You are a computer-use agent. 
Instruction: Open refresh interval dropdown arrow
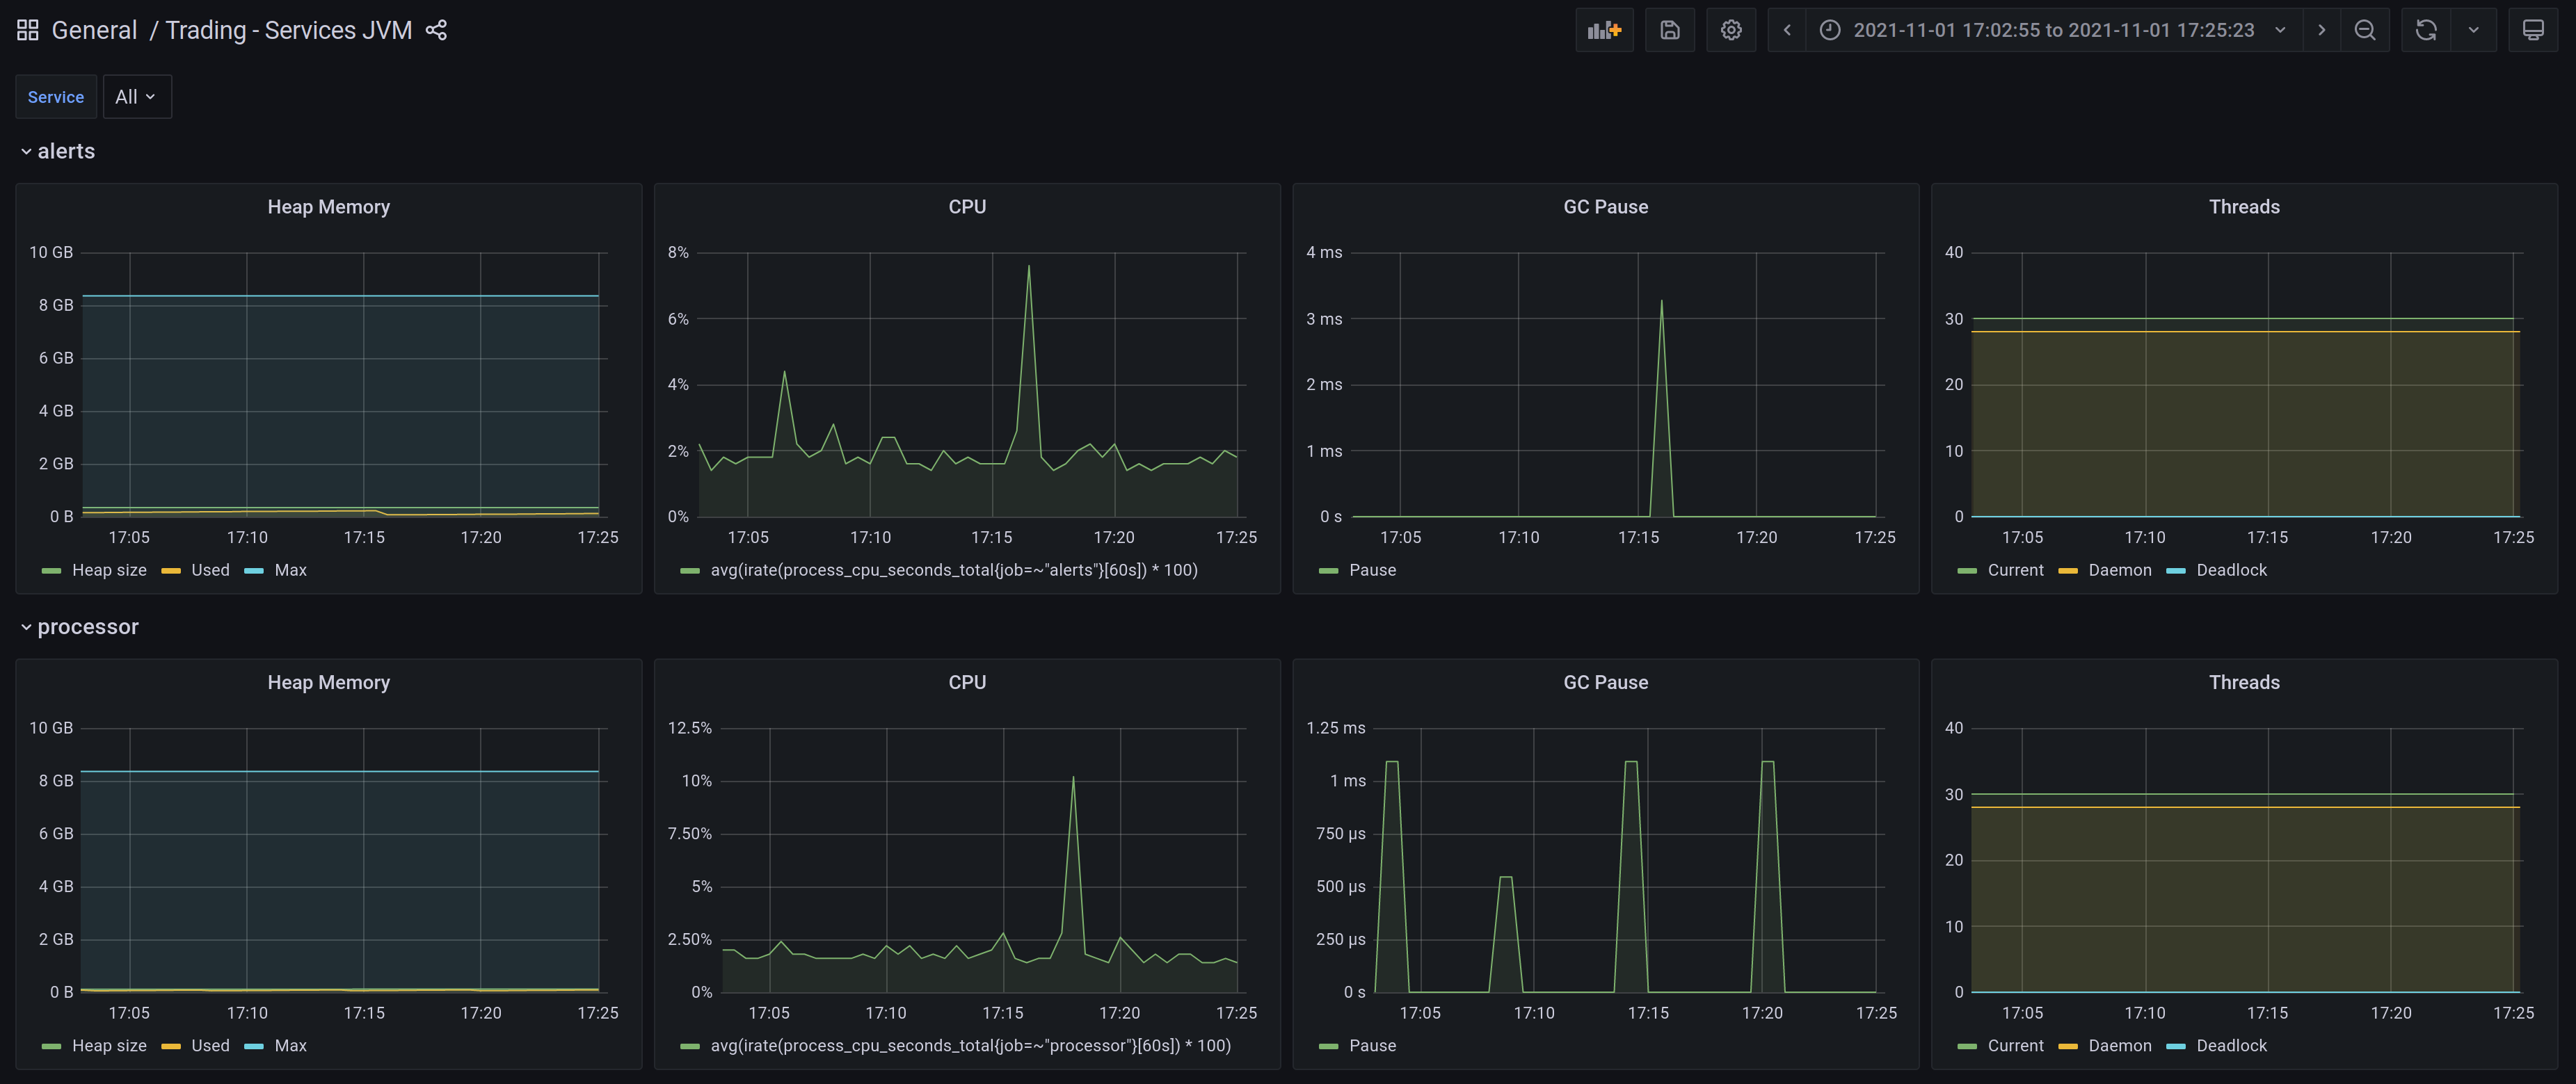coord(2473,30)
